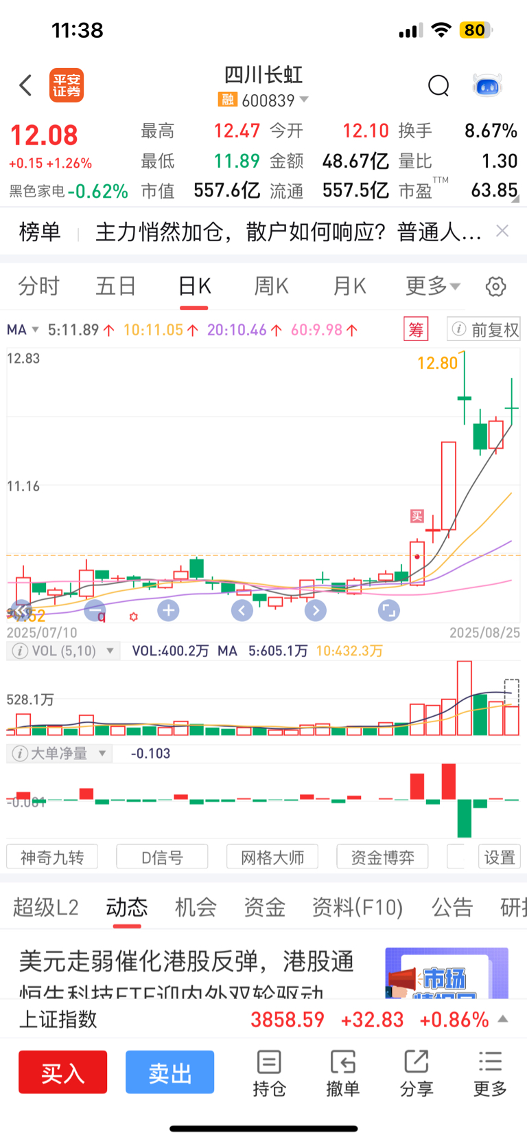Screen dimensions: 527x1142
Task: Select the D信号 indicator button
Action: pyautogui.click(x=162, y=857)
